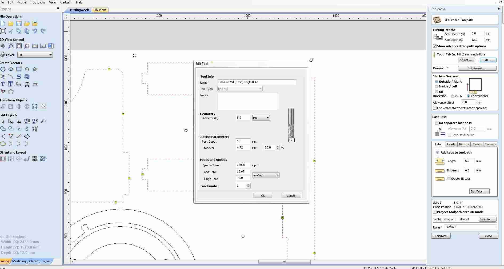Image resolution: width=504 pixels, height=269 pixels.
Task: Select the wavy Texture vector tool
Action: click(27, 77)
